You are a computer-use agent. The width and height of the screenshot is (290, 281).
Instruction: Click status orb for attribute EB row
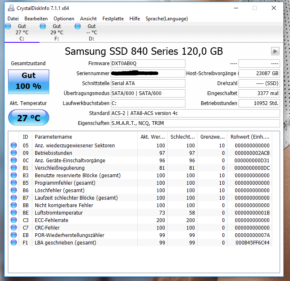click(x=14, y=235)
